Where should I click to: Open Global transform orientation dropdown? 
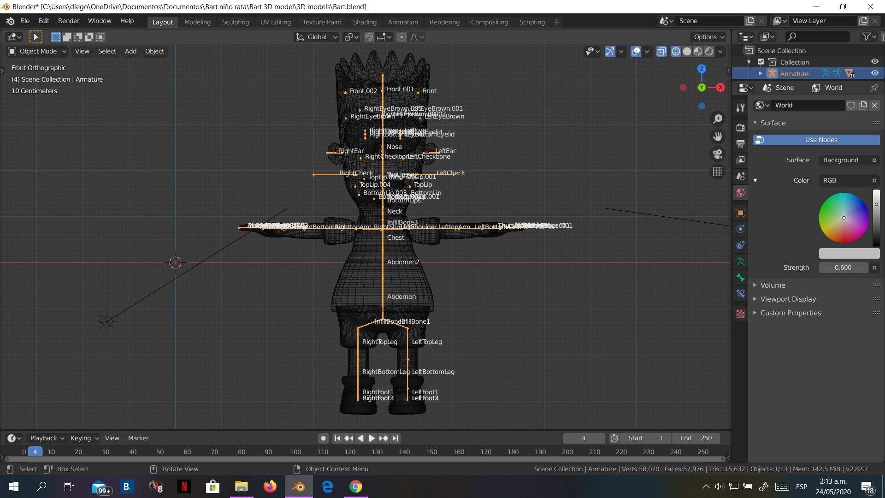[316, 37]
